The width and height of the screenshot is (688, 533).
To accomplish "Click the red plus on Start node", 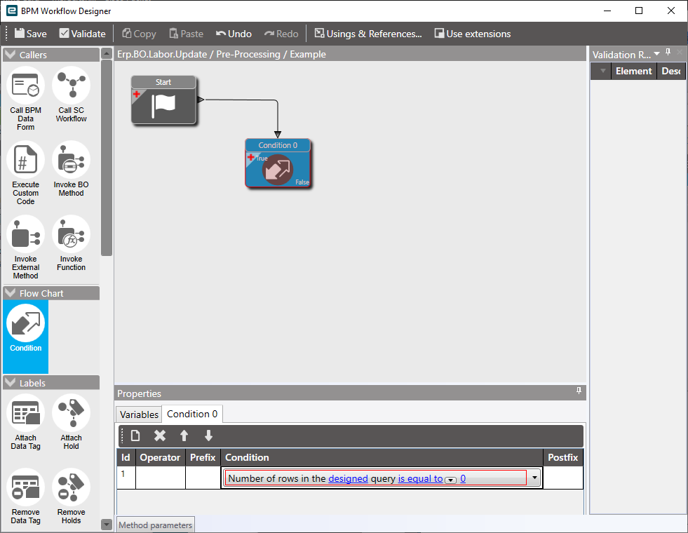I will tap(137, 94).
